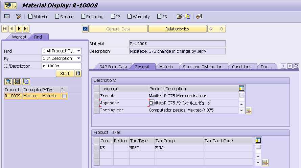301x168 pixels.
Task: Sort by Product column header
Action: tap(13, 90)
